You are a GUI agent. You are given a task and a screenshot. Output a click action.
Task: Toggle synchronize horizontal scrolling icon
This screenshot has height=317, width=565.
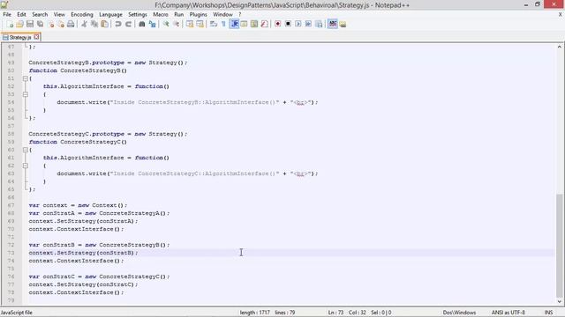click(200, 24)
